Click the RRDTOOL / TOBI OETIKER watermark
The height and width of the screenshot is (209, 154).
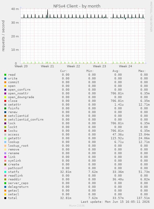click(151, 17)
